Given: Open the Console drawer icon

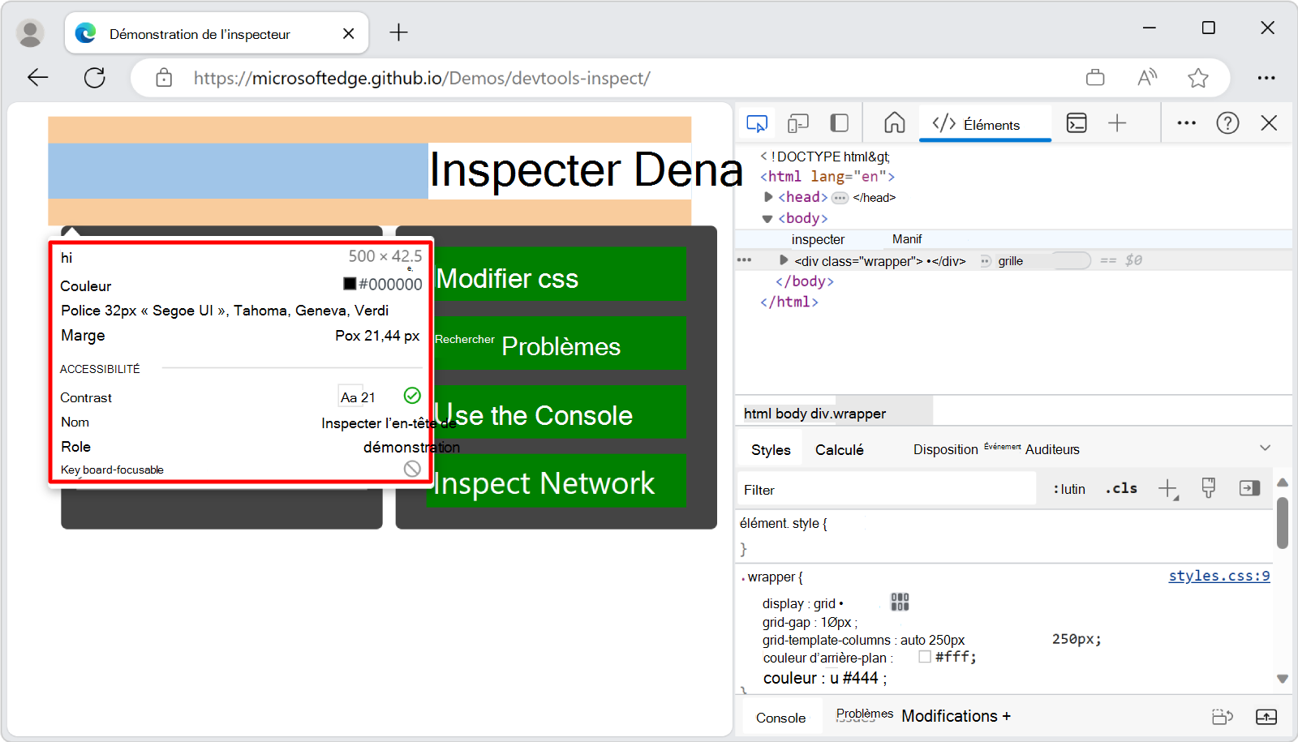Looking at the screenshot, I should pyautogui.click(x=1077, y=123).
